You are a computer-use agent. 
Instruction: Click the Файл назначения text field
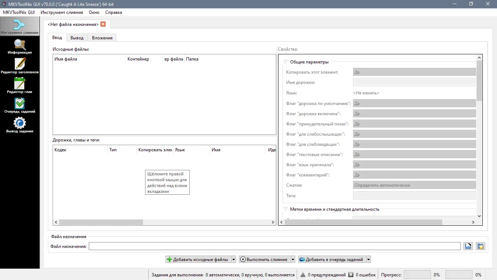274,246
